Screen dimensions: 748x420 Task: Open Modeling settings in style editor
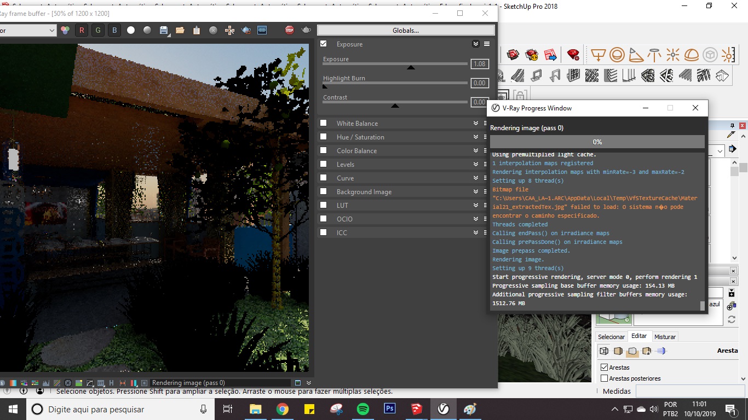(x=661, y=351)
